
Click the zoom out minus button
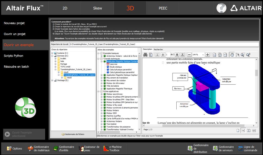[x=189, y=55]
